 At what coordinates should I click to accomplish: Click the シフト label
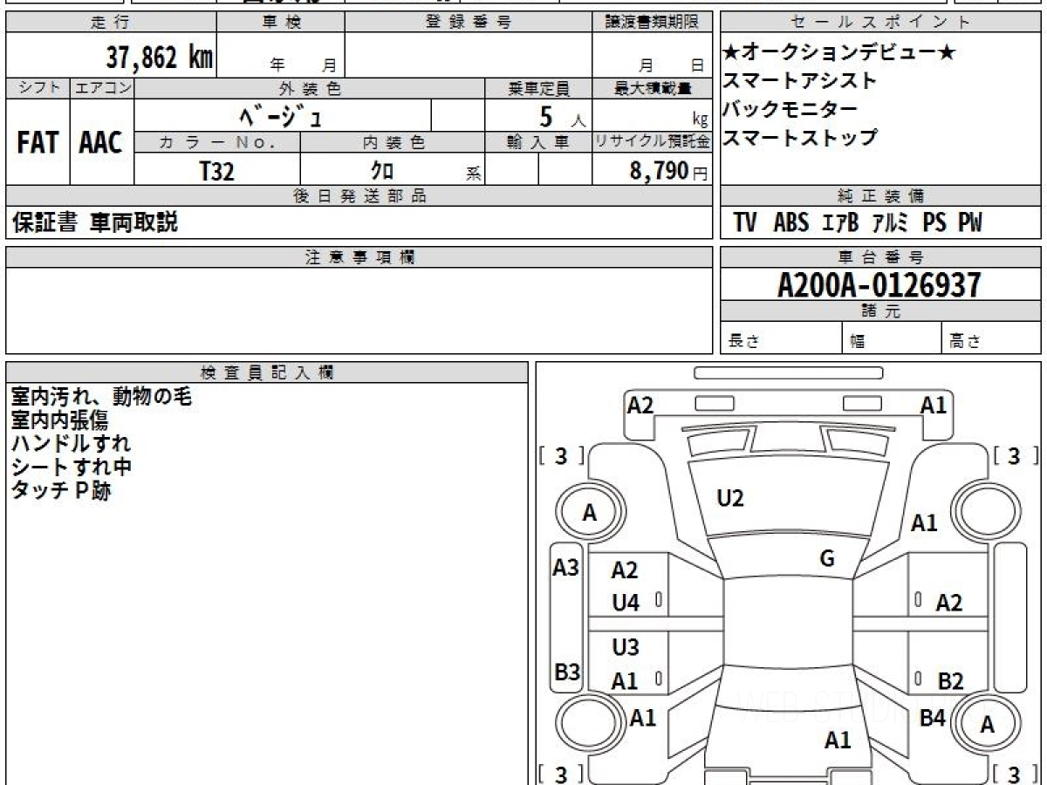(38, 88)
